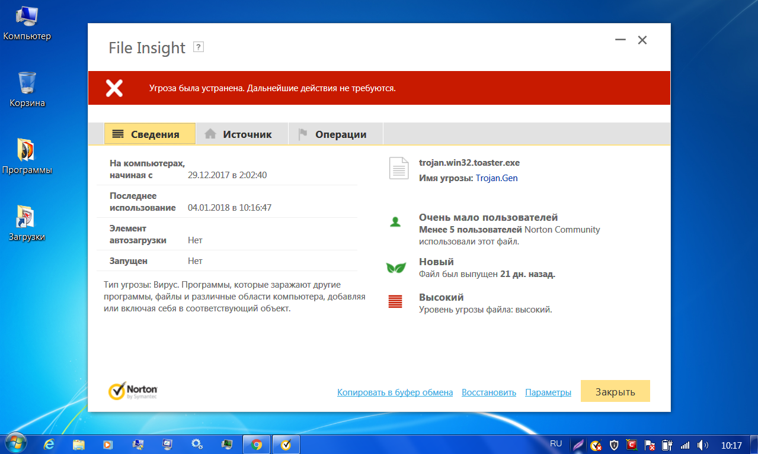The image size is (758, 454).
Task: Click the Norton by Symantec logo
Action: [133, 390]
